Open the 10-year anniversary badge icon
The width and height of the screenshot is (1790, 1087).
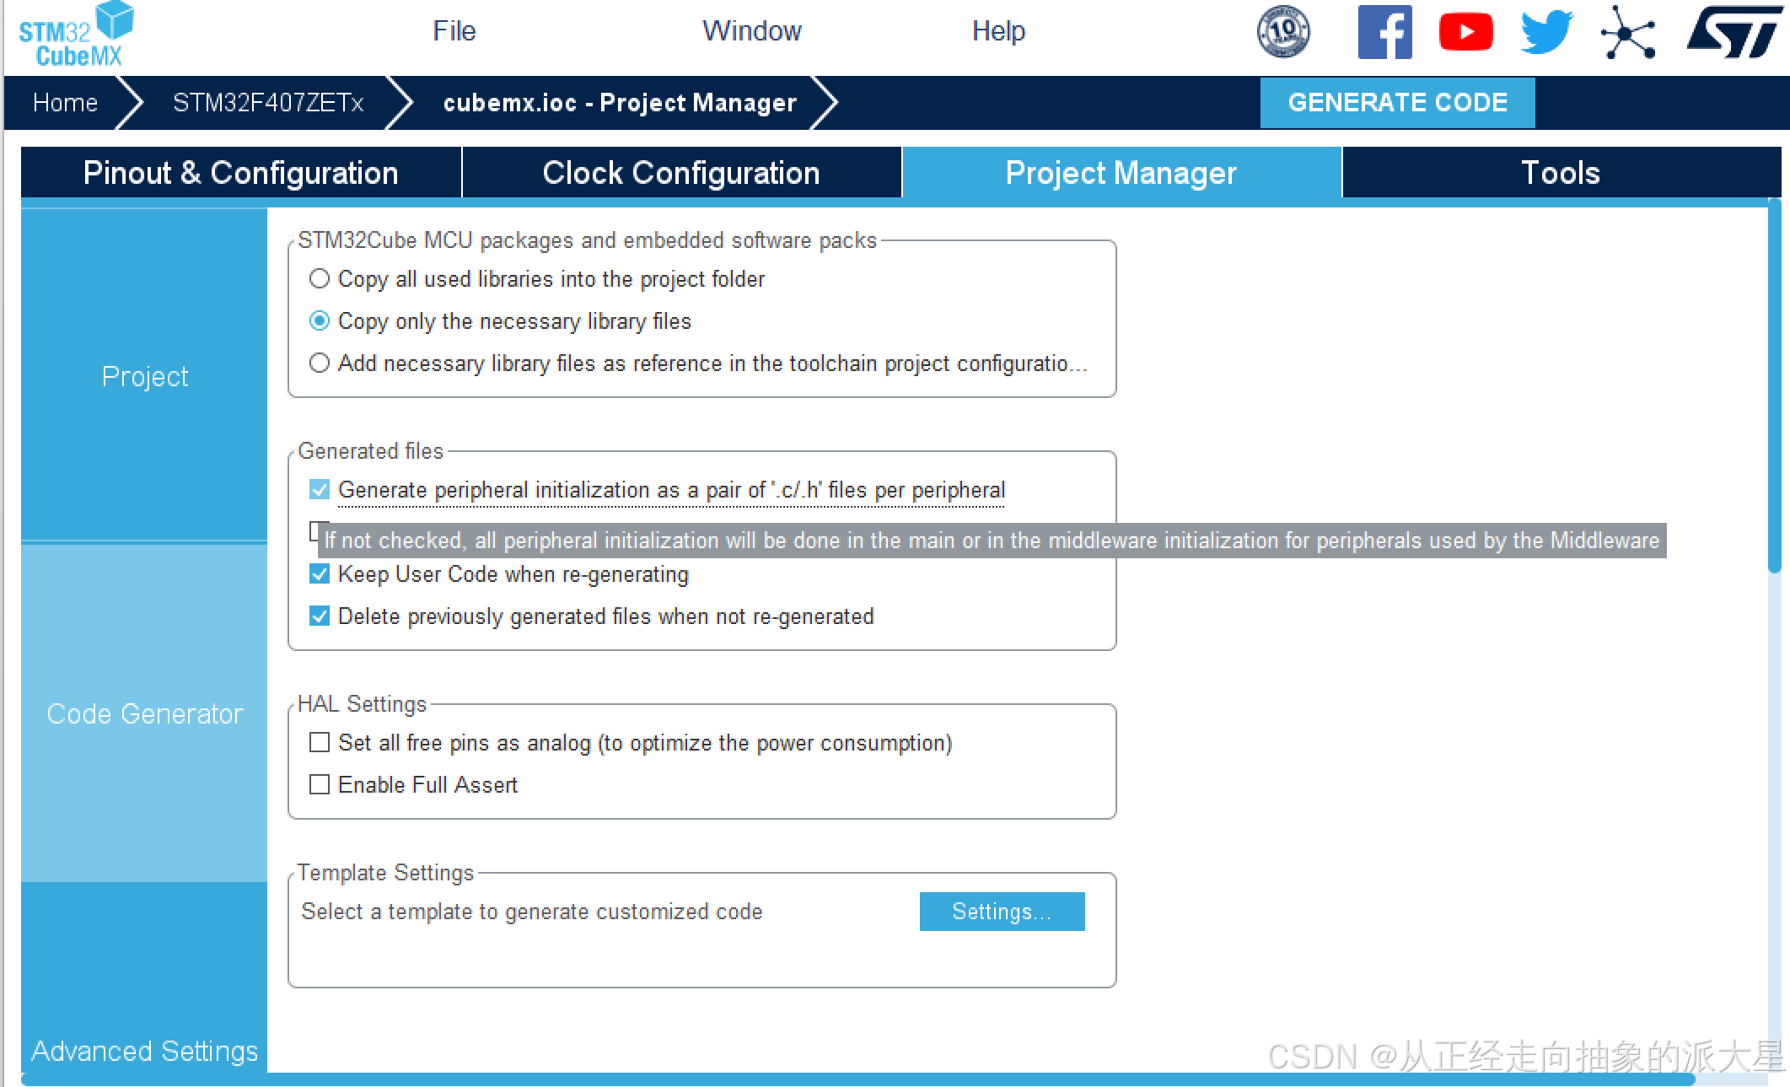click(x=1283, y=32)
